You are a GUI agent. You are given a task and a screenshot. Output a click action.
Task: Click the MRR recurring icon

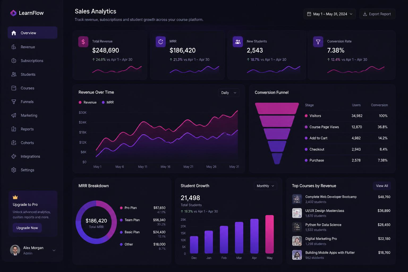coord(161,42)
